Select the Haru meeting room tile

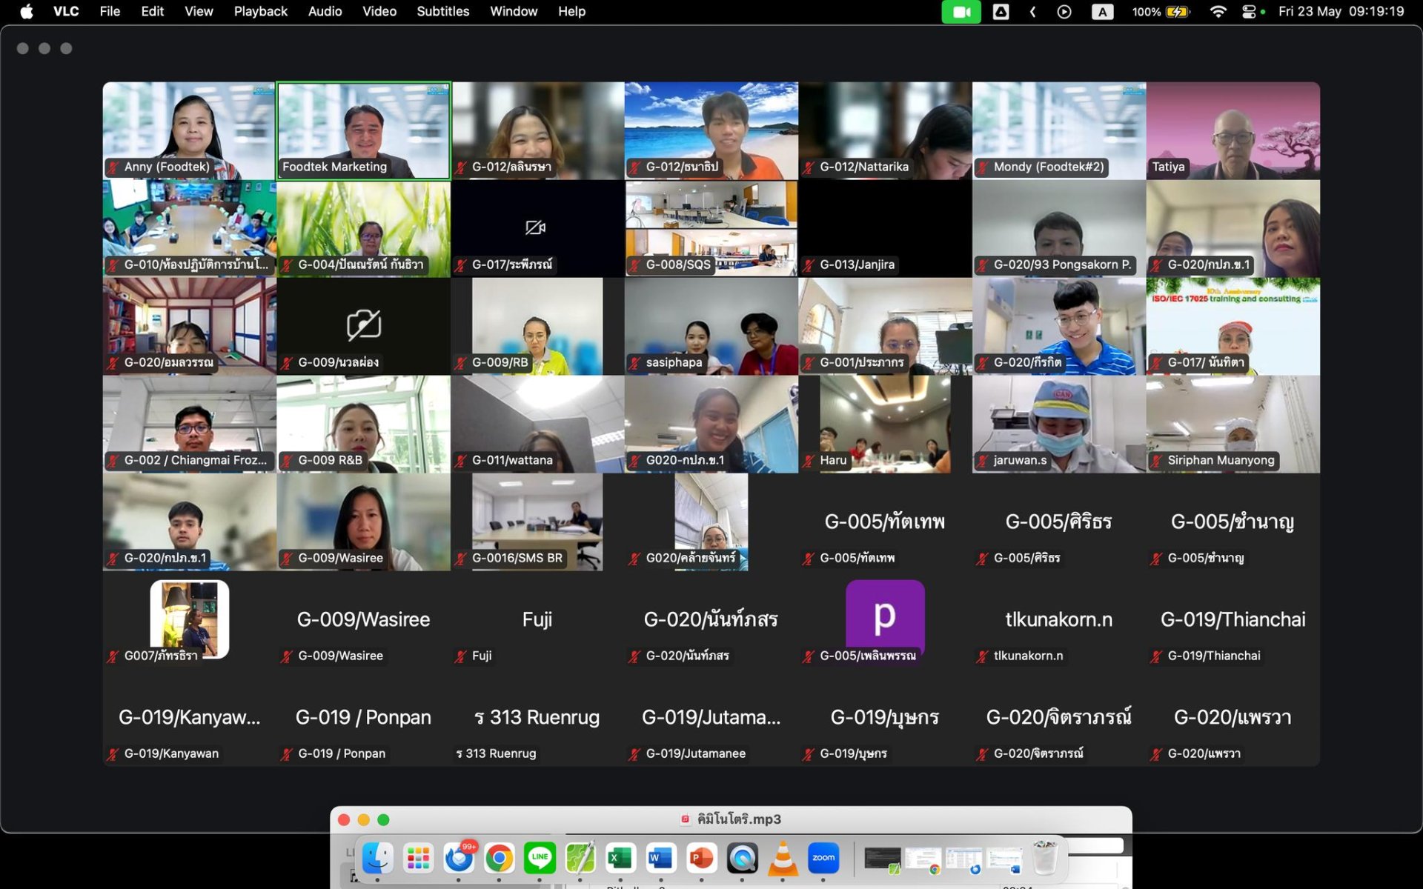(885, 424)
